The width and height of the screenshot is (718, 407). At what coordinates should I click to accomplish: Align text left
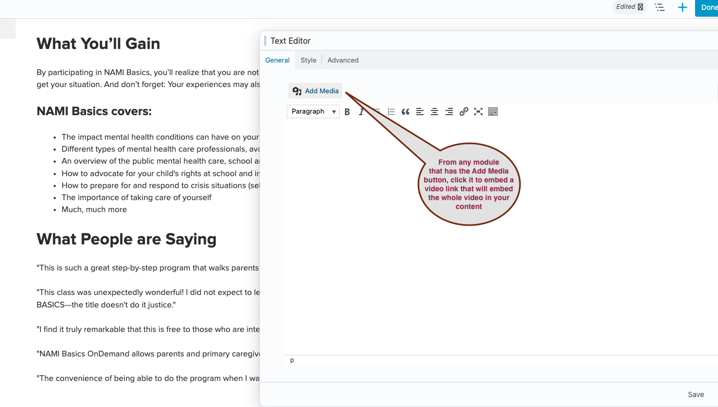(420, 112)
